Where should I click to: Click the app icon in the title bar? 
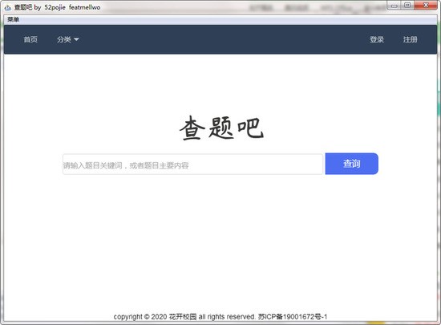coord(8,7)
